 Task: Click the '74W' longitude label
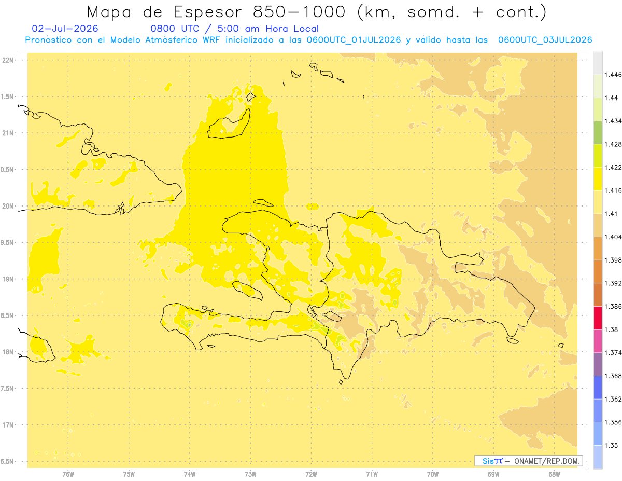tap(189, 474)
